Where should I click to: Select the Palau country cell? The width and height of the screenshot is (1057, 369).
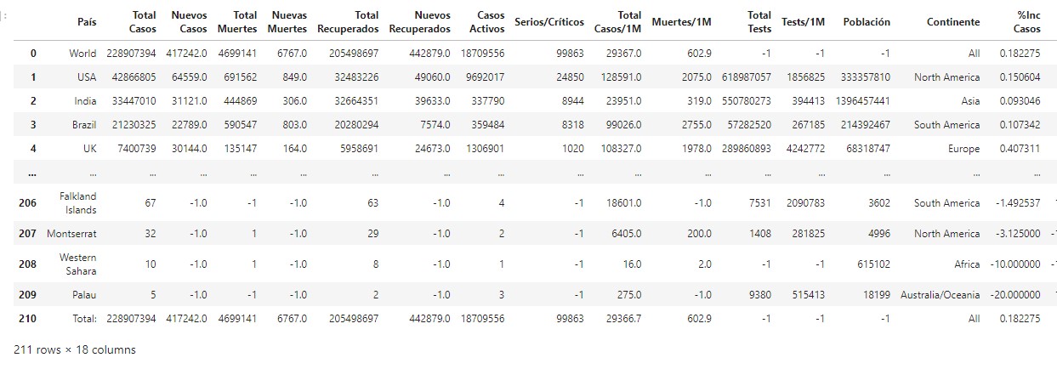pyautogui.click(x=83, y=295)
